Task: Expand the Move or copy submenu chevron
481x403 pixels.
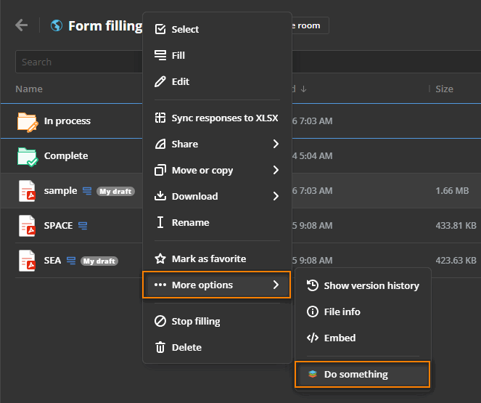Action: point(276,170)
